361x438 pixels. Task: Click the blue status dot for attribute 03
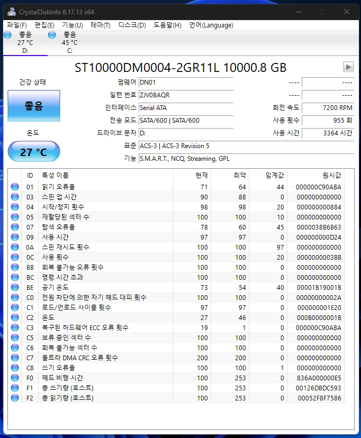[15, 197]
